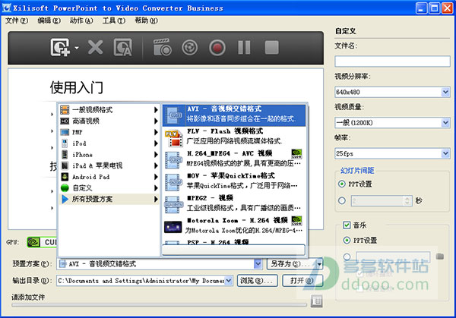Open the 动作(A) menu

(x=81, y=20)
